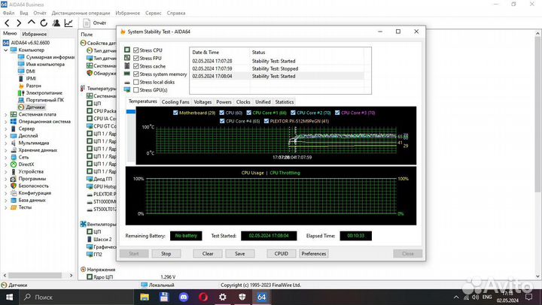Click the Back navigation arrow in toolbar
Screen dimensions: 542x305
(7, 23)
